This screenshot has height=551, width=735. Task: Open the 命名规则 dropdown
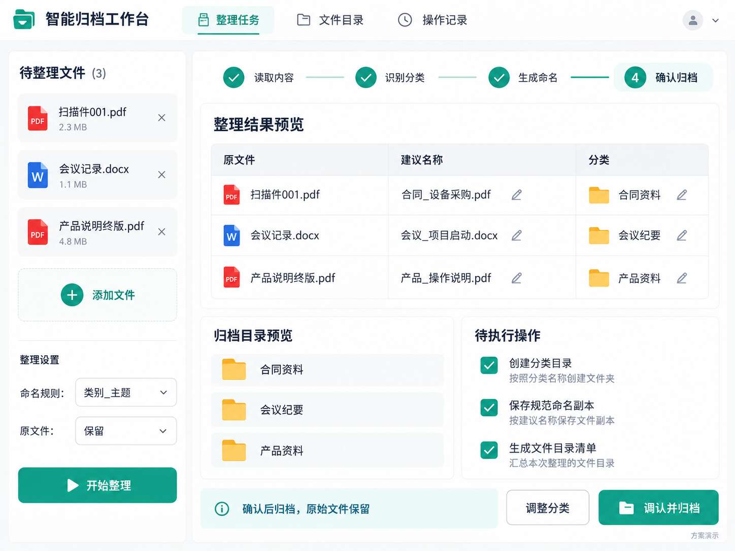coord(126,392)
